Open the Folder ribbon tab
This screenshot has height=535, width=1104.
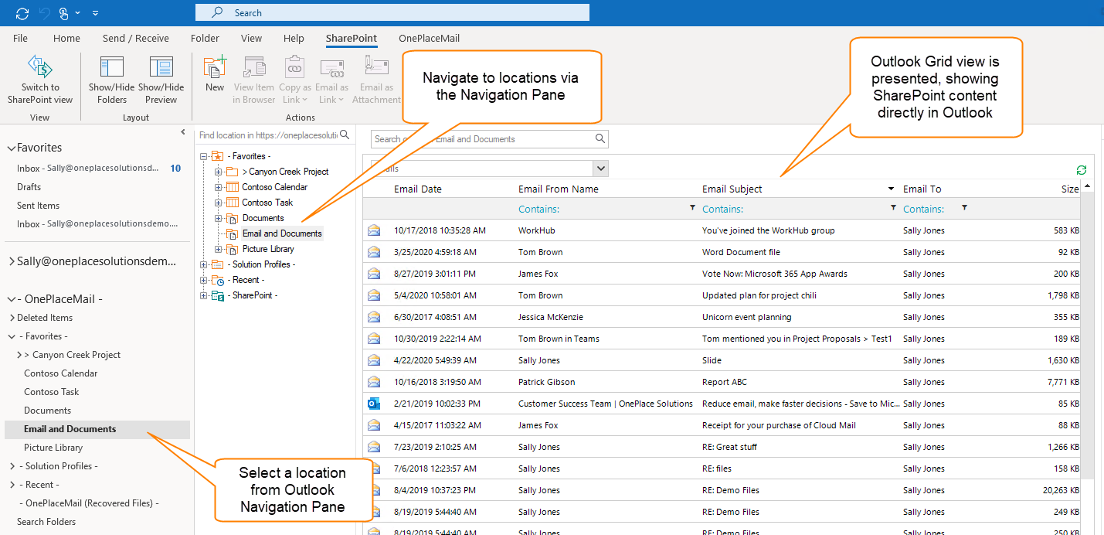pos(205,38)
